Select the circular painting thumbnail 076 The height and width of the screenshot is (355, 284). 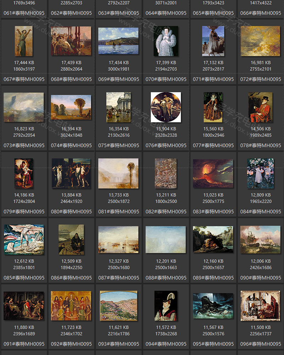166,107
